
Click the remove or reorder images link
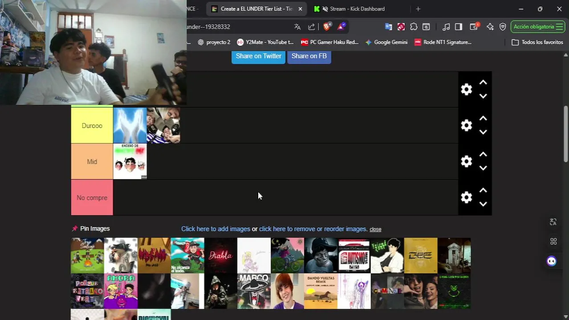click(x=313, y=229)
